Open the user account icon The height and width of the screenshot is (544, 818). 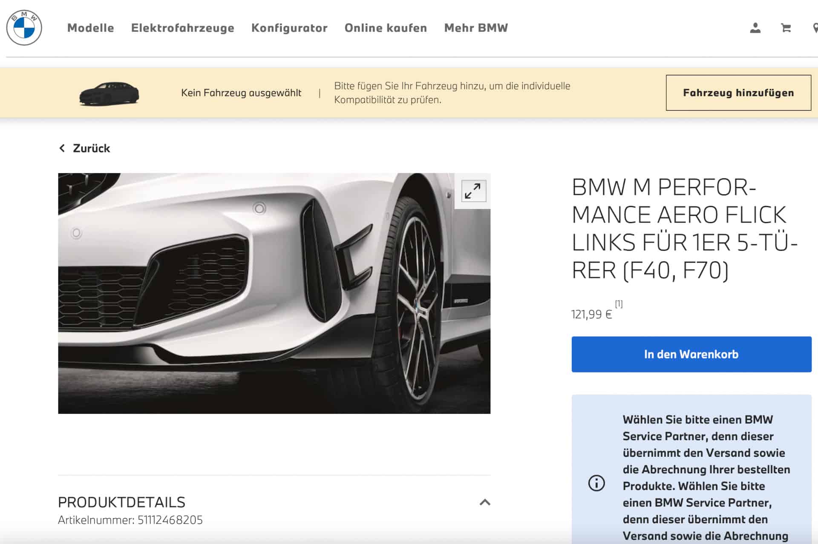755,28
